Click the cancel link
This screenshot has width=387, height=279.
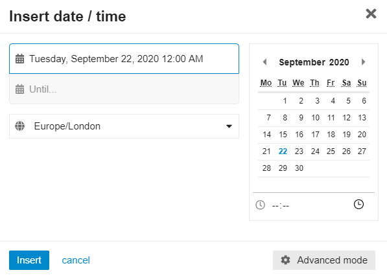tap(76, 260)
